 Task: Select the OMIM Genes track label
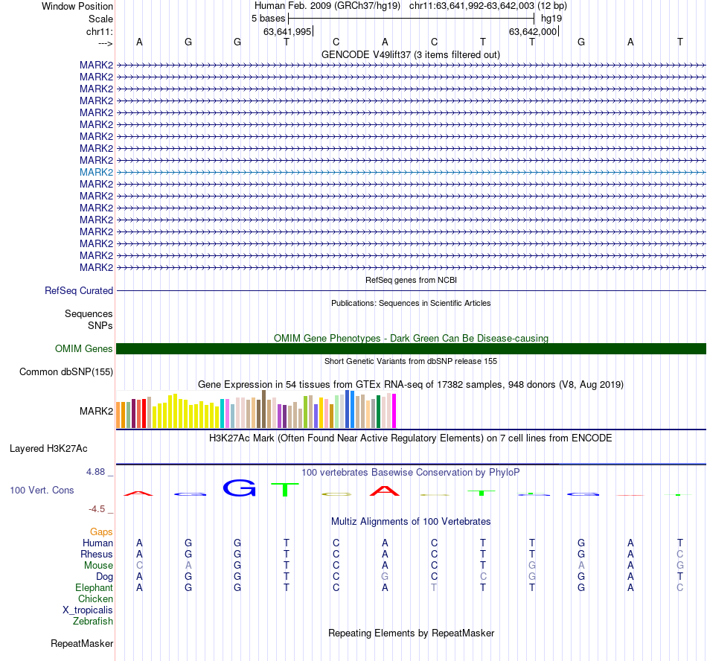click(83, 348)
